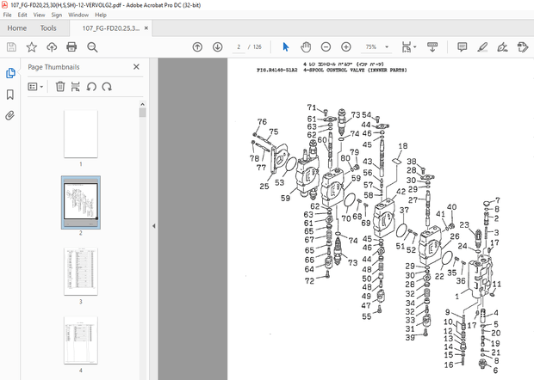Viewport: 534px width, 380px height.
Task: Open thumbnail options dropdown
Action: [x=35, y=87]
